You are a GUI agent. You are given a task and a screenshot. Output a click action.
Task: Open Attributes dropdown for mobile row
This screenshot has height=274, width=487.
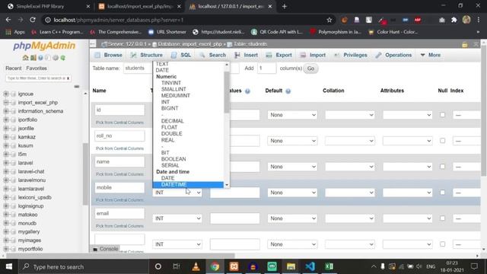407,193
